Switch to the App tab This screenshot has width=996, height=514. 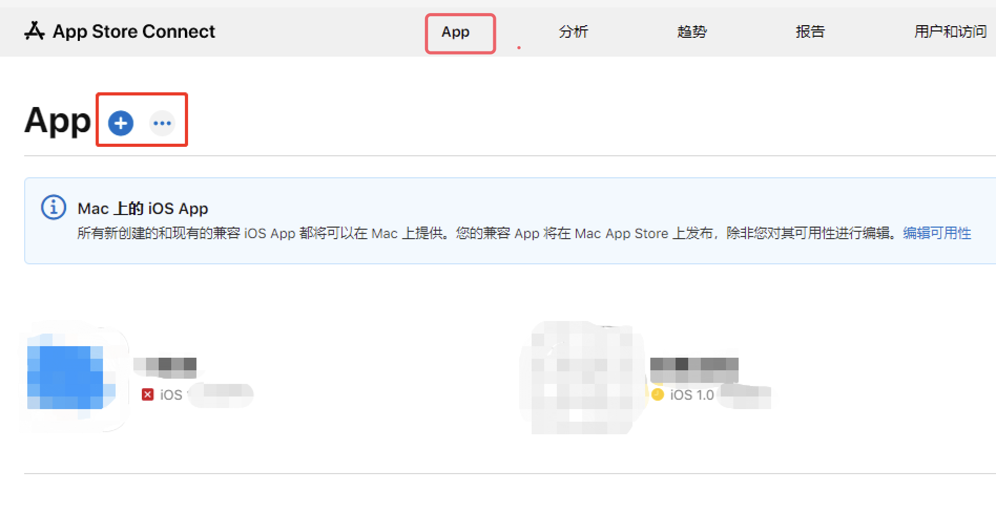click(x=455, y=32)
